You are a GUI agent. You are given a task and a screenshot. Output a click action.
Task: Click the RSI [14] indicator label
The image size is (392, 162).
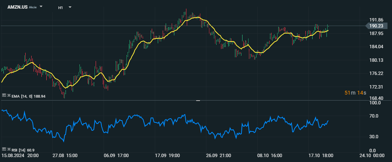click(19, 150)
